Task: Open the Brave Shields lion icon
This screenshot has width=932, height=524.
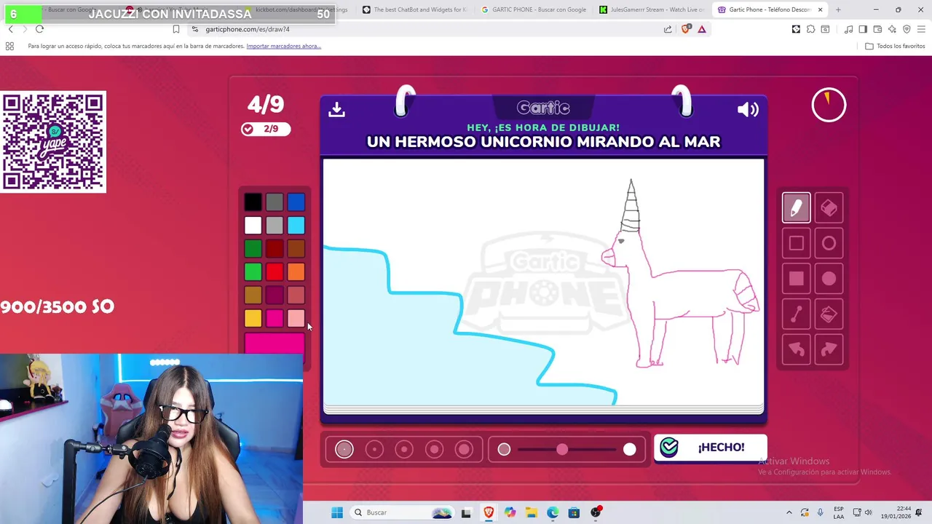Action: (x=685, y=29)
